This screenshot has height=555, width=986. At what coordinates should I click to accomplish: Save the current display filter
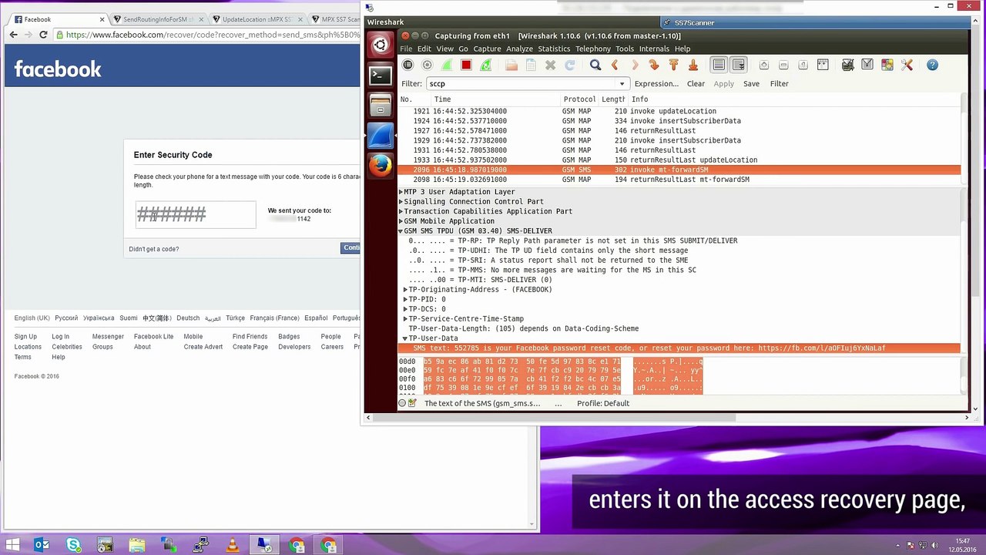751,83
